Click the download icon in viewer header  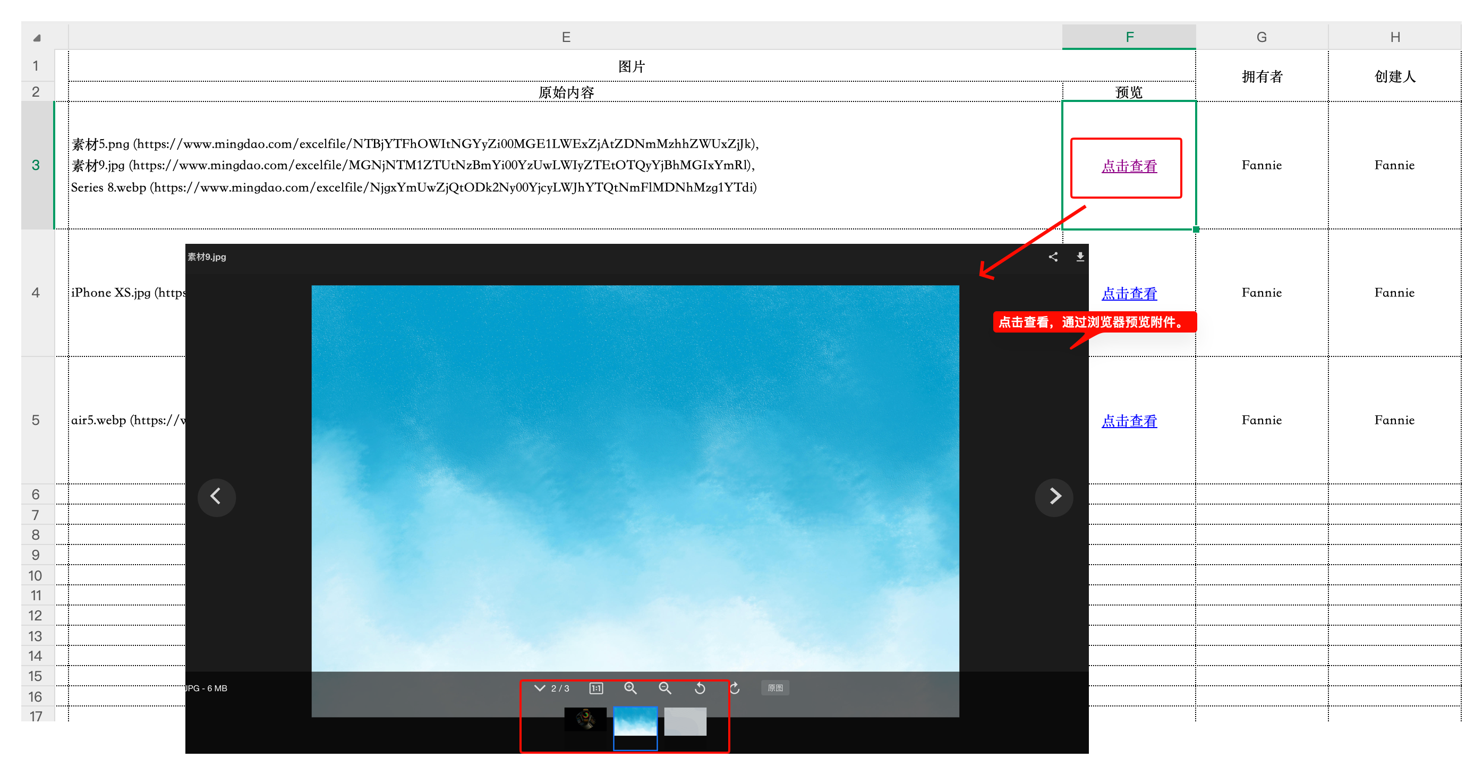(1080, 257)
